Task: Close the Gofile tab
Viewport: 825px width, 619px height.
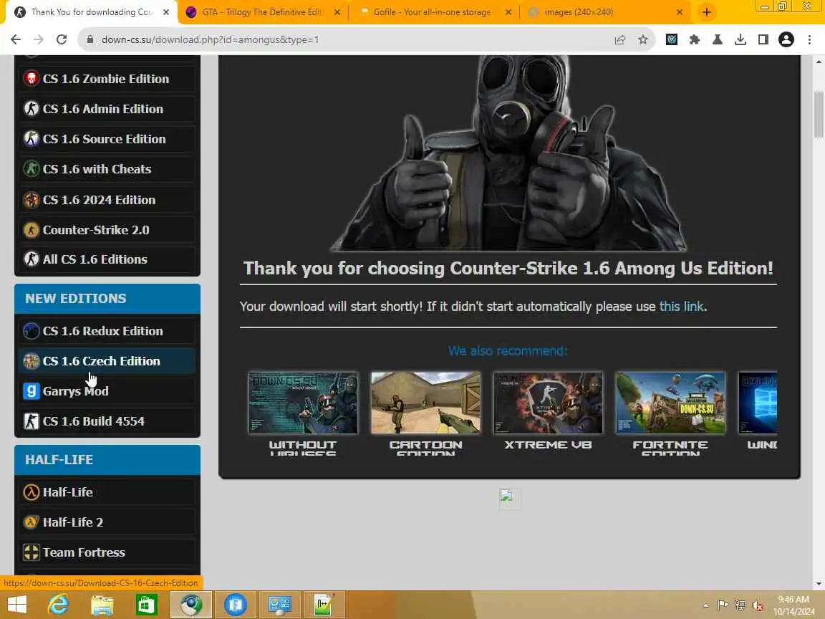Action: pos(508,11)
